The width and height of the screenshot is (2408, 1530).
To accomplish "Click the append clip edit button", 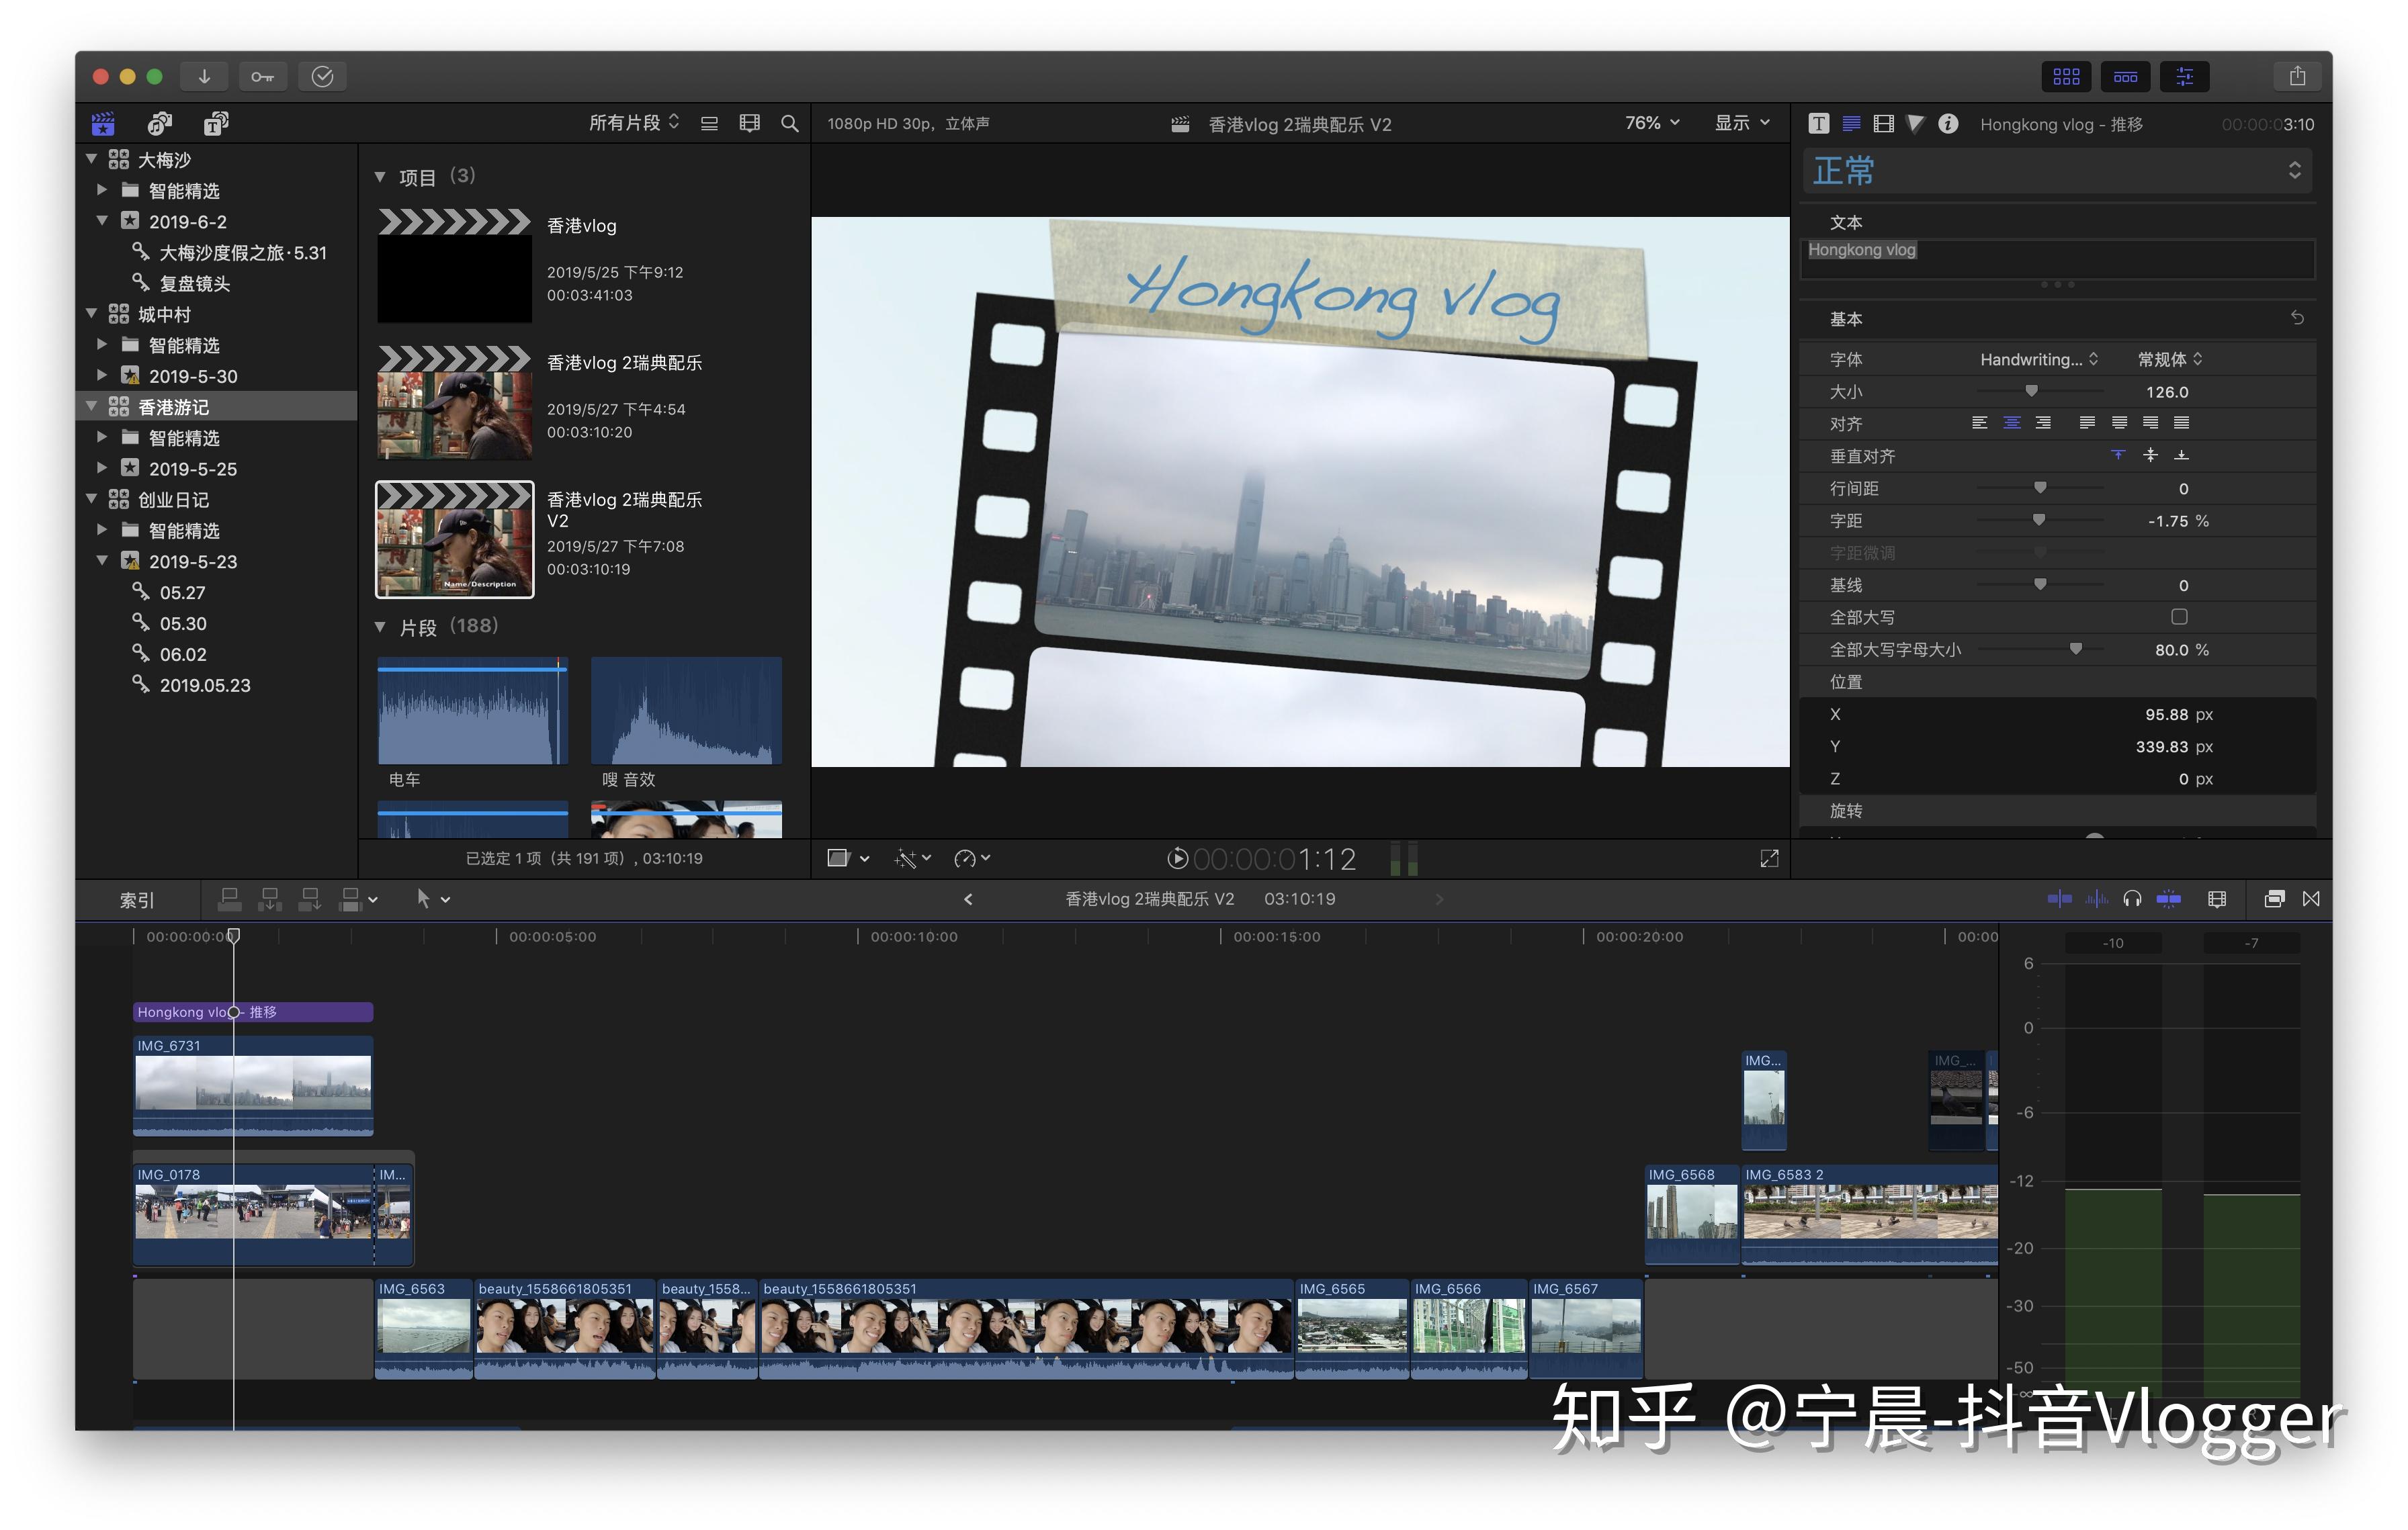I will point(310,899).
